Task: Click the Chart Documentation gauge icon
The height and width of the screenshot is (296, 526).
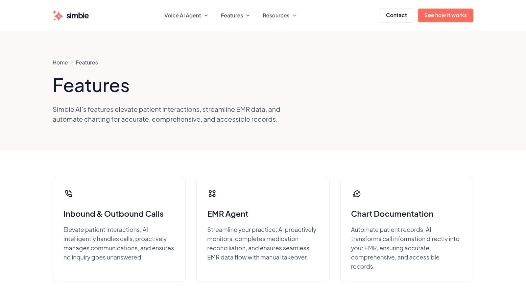Action: point(357,193)
